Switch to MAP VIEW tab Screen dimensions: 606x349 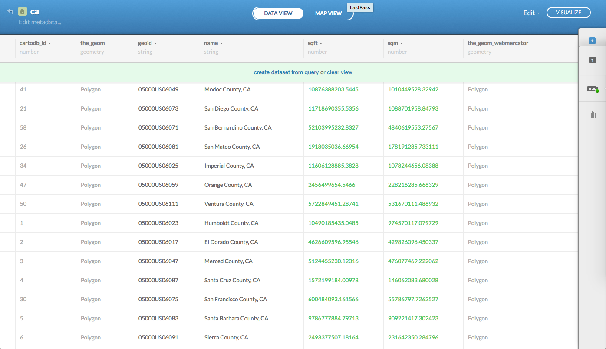(x=328, y=13)
